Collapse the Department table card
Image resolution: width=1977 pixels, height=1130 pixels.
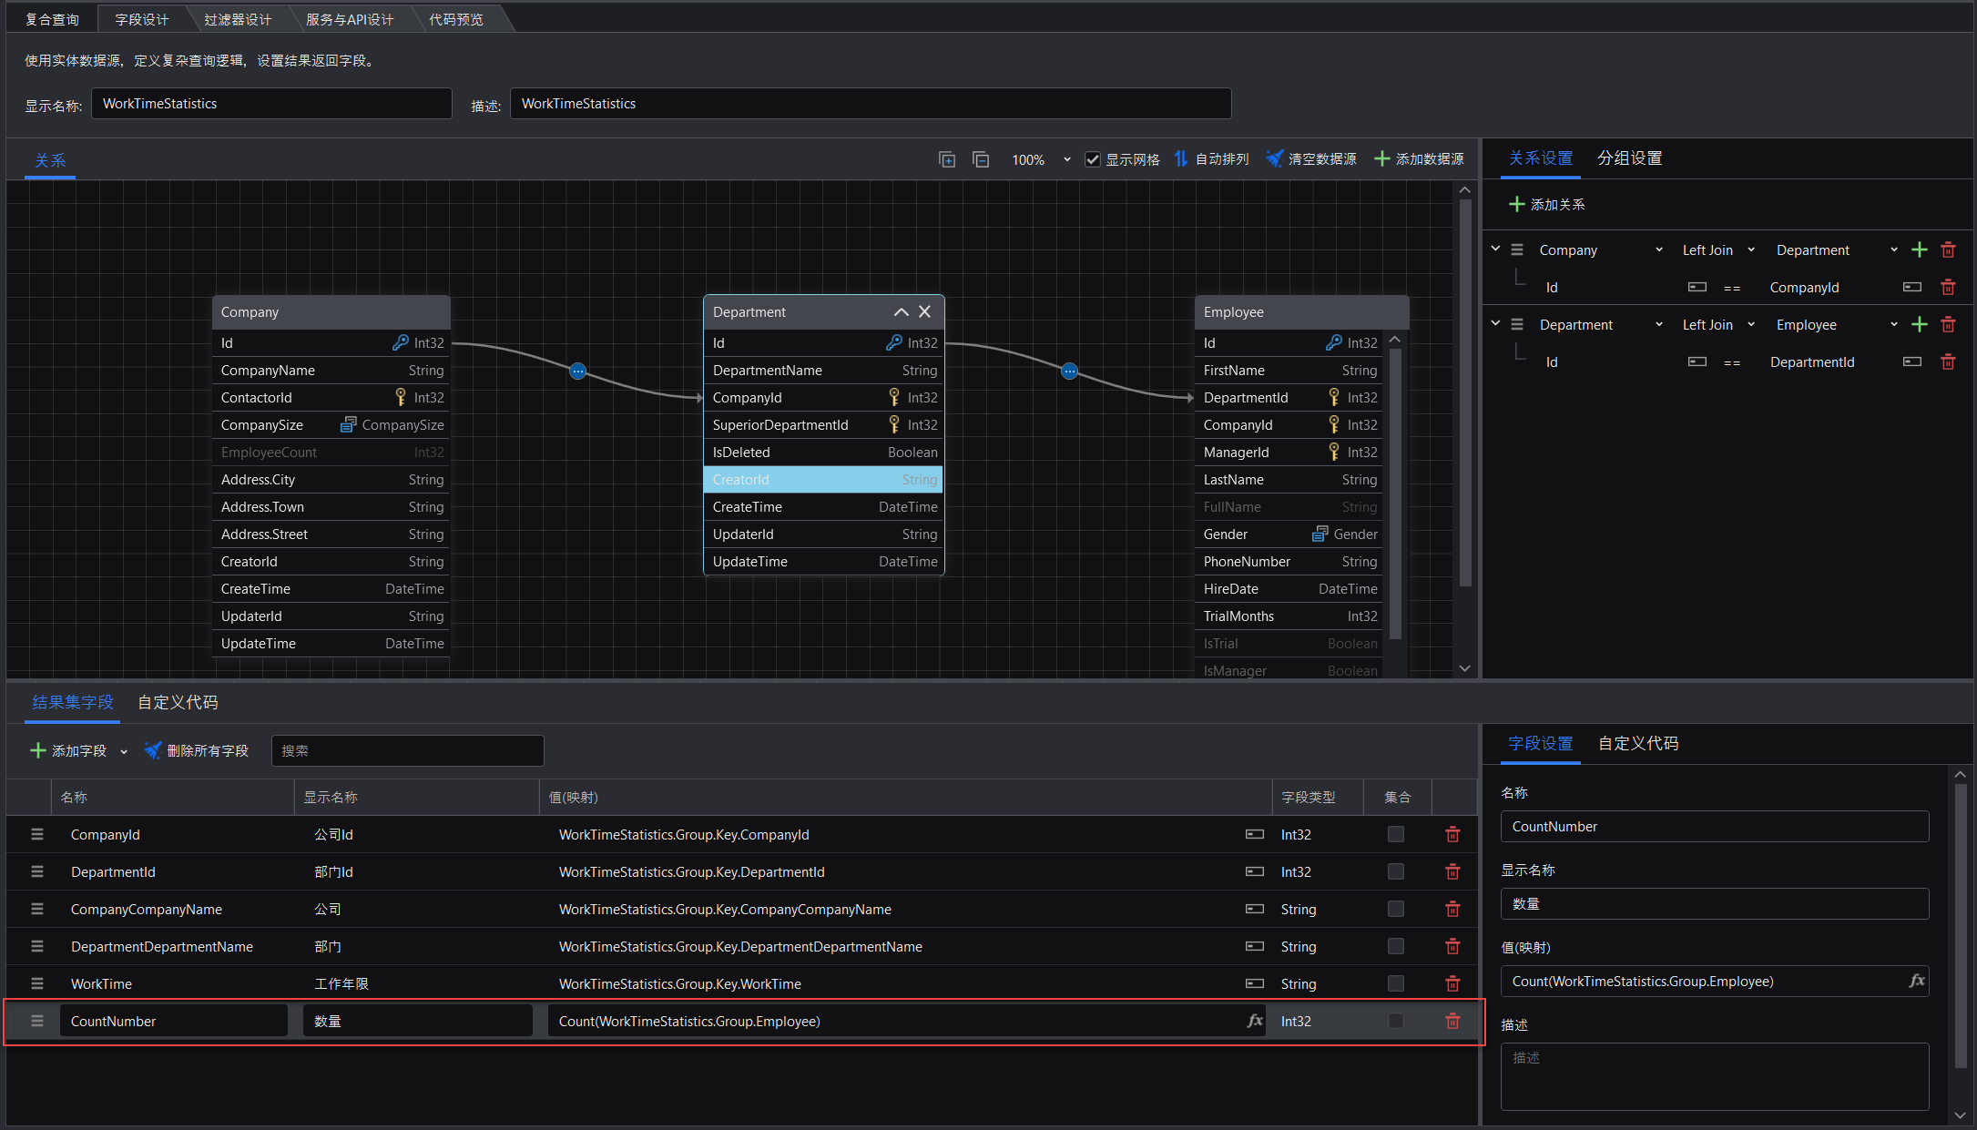click(x=901, y=311)
